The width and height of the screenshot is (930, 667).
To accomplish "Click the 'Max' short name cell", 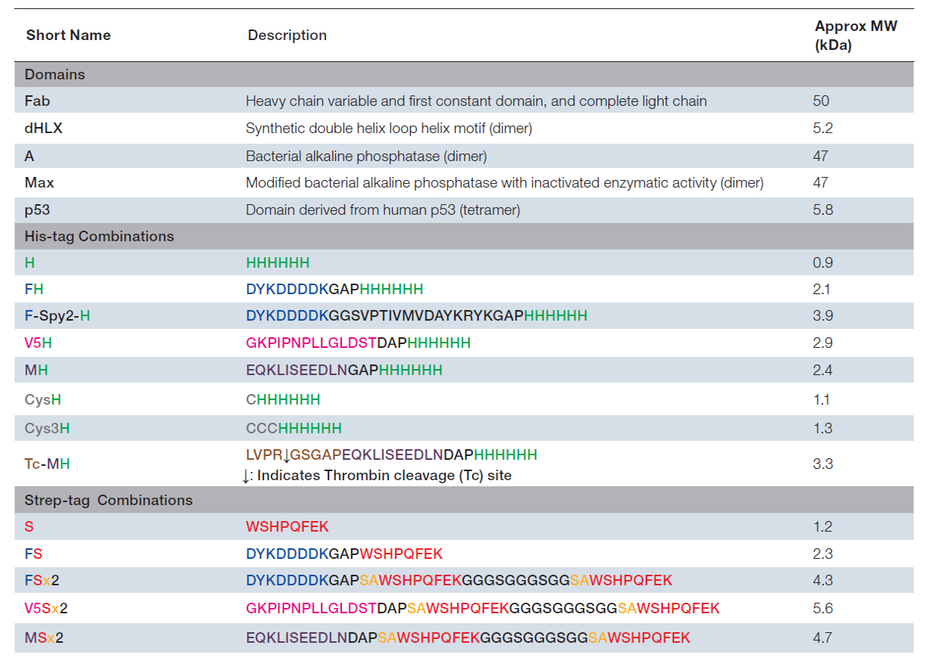I will click(x=39, y=183).
